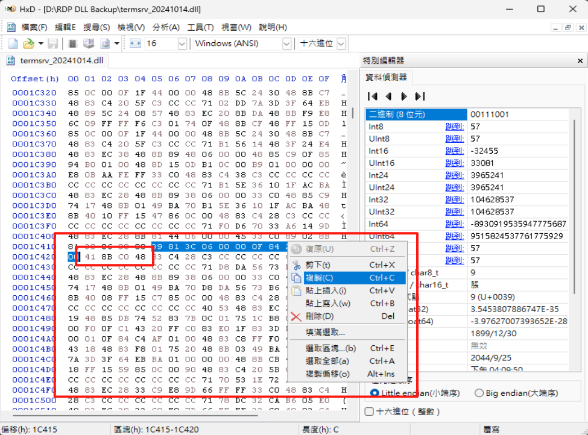Click the 2044/9/25 date value
588x435 pixels.
pyautogui.click(x=492, y=358)
